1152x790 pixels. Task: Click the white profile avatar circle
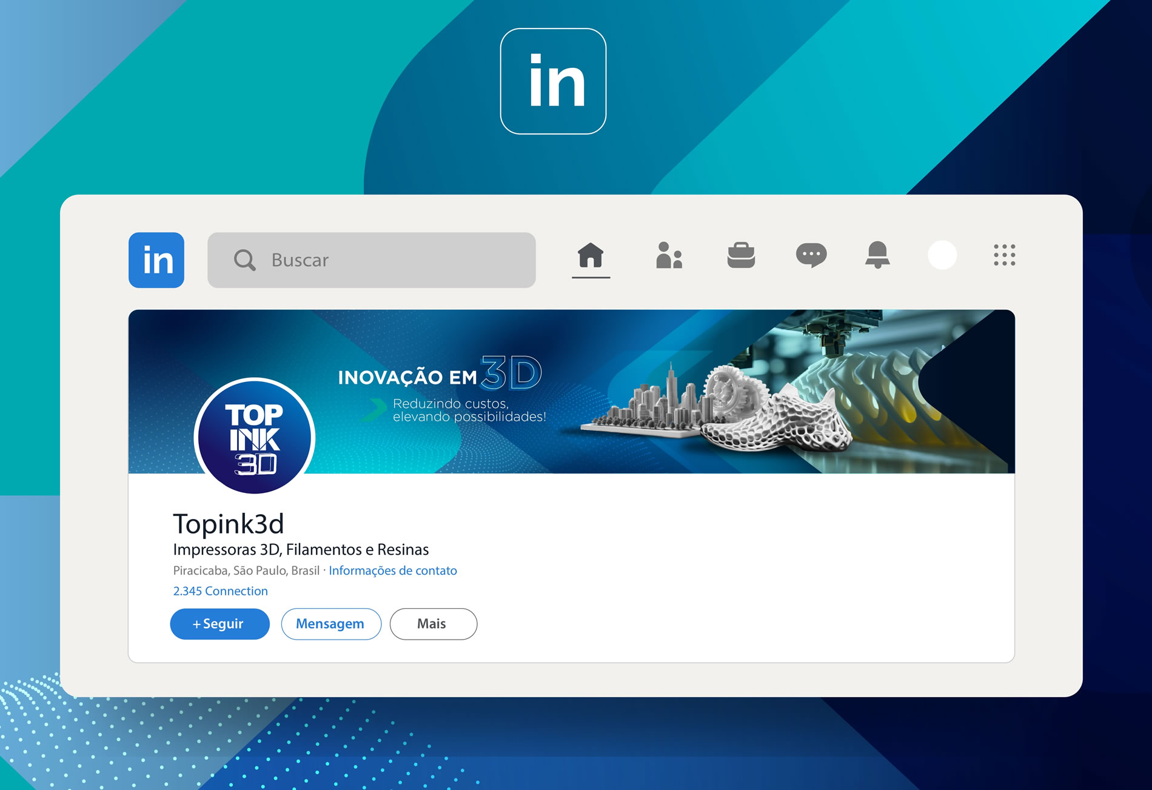coord(942,255)
